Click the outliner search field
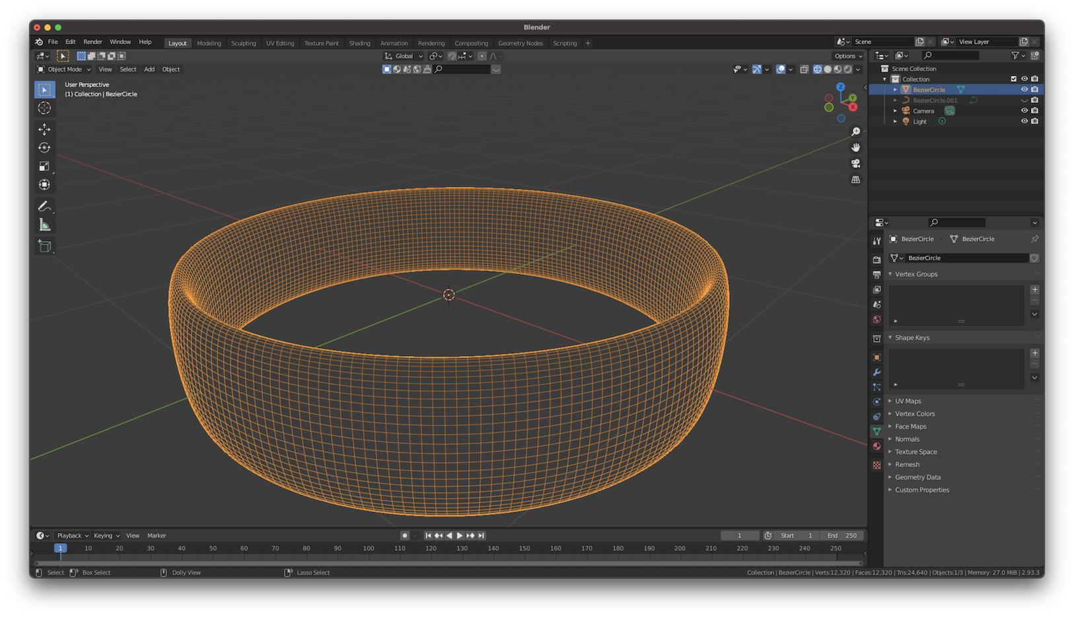This screenshot has height=617, width=1074. pos(950,55)
